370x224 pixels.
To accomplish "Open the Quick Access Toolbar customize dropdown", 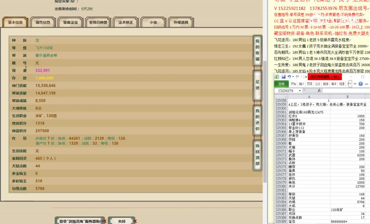I will [306, 77].
